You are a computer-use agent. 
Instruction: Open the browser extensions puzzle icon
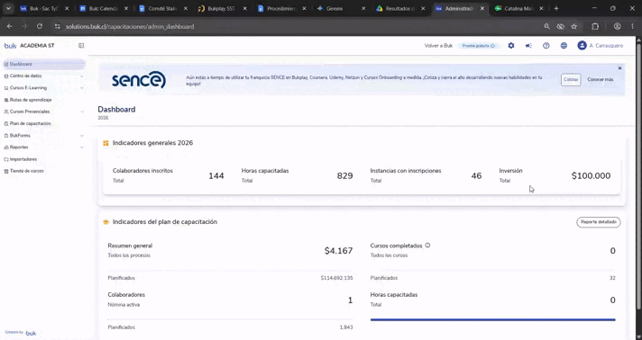coord(595,26)
